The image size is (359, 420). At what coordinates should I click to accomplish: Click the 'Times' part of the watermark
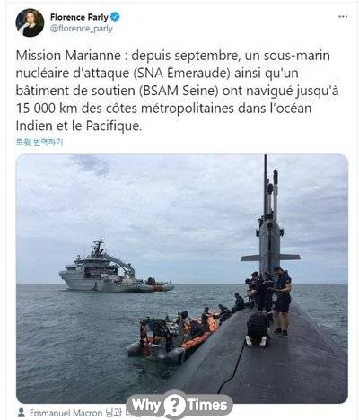pos(206,406)
